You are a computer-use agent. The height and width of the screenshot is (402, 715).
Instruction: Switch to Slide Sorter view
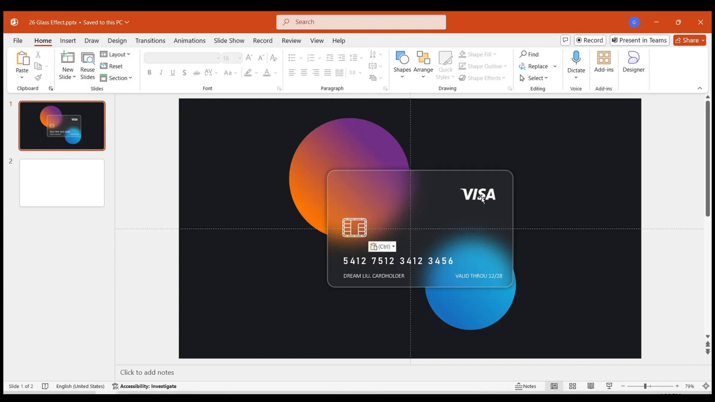pos(572,386)
